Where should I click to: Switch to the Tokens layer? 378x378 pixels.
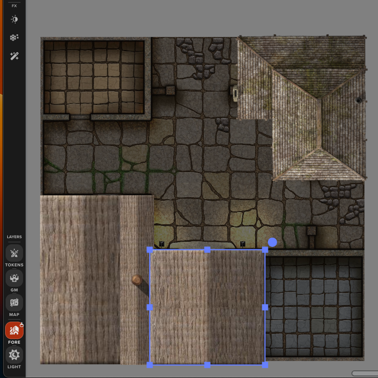pos(14,254)
